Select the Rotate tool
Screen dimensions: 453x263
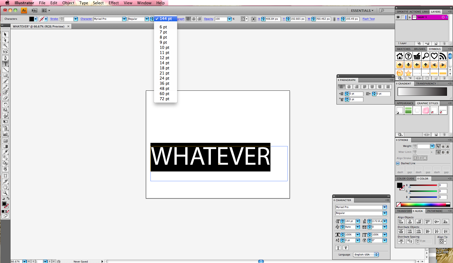tap(5, 104)
